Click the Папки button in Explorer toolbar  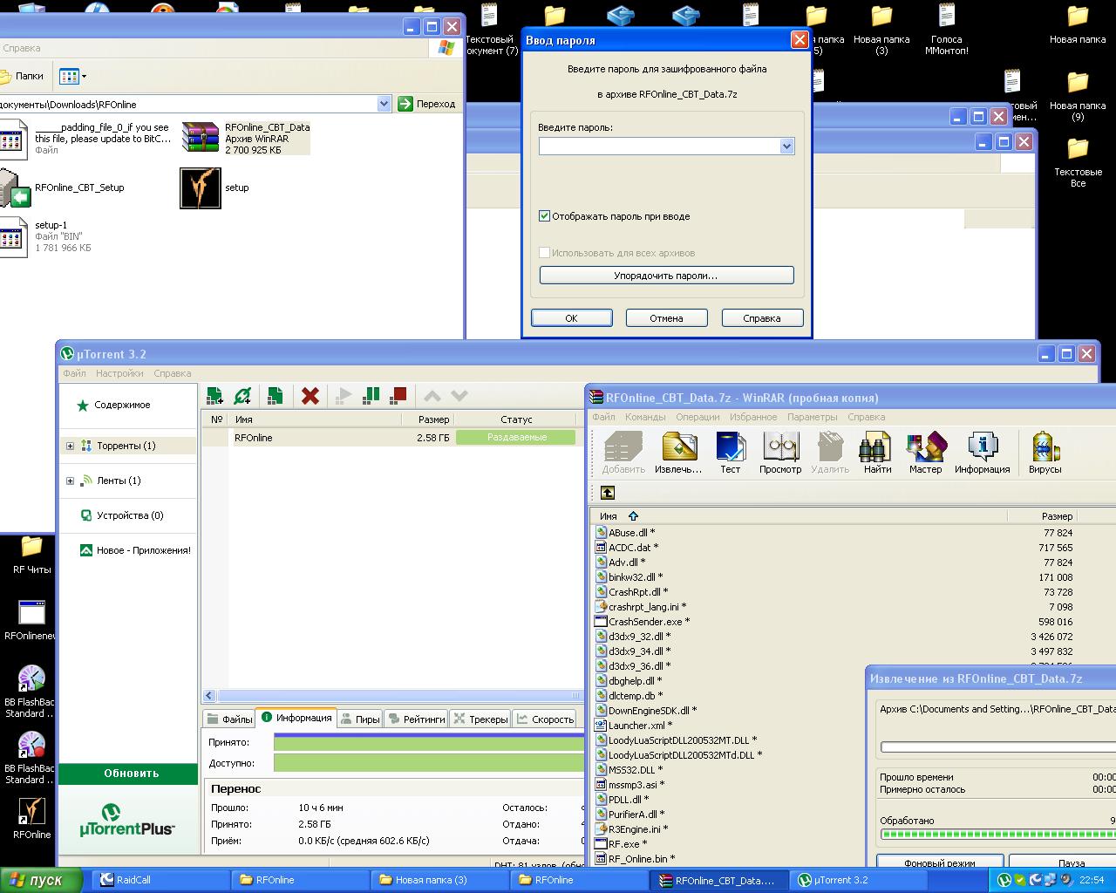[x=23, y=76]
